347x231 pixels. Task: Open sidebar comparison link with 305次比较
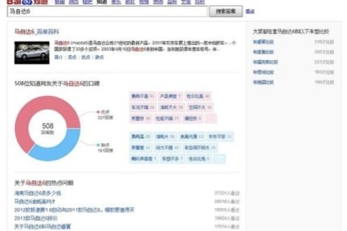pos(263,52)
